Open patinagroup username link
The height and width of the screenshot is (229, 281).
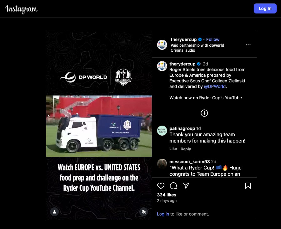[x=182, y=128]
